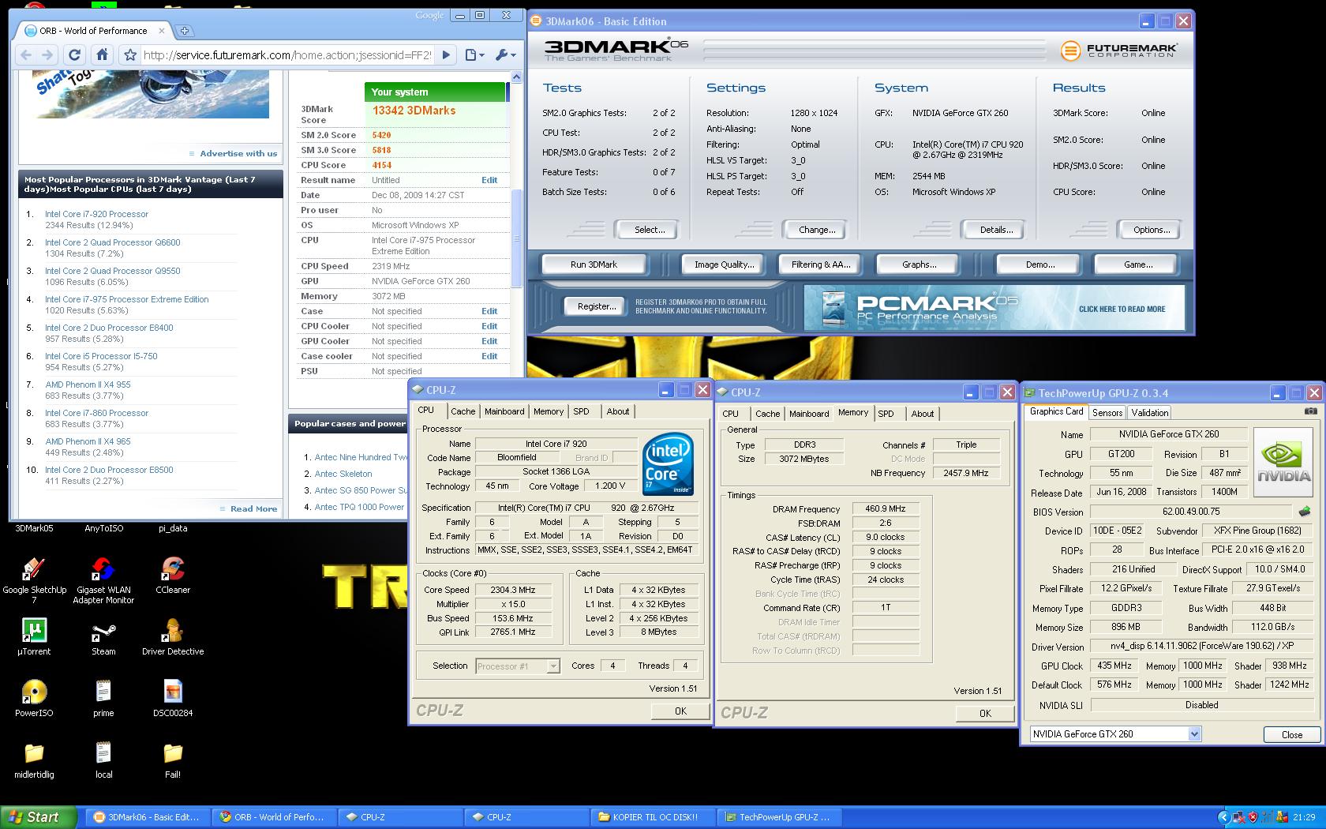Open About tab in right CPU-Z window
Screen dimensions: 1326x829
click(922, 414)
